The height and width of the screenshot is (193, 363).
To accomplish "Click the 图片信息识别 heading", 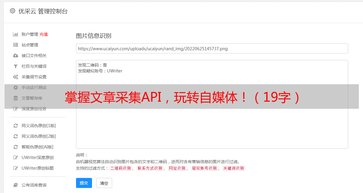I will [93, 36].
